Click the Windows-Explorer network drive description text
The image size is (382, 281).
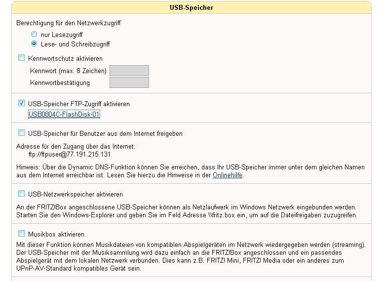click(x=187, y=211)
